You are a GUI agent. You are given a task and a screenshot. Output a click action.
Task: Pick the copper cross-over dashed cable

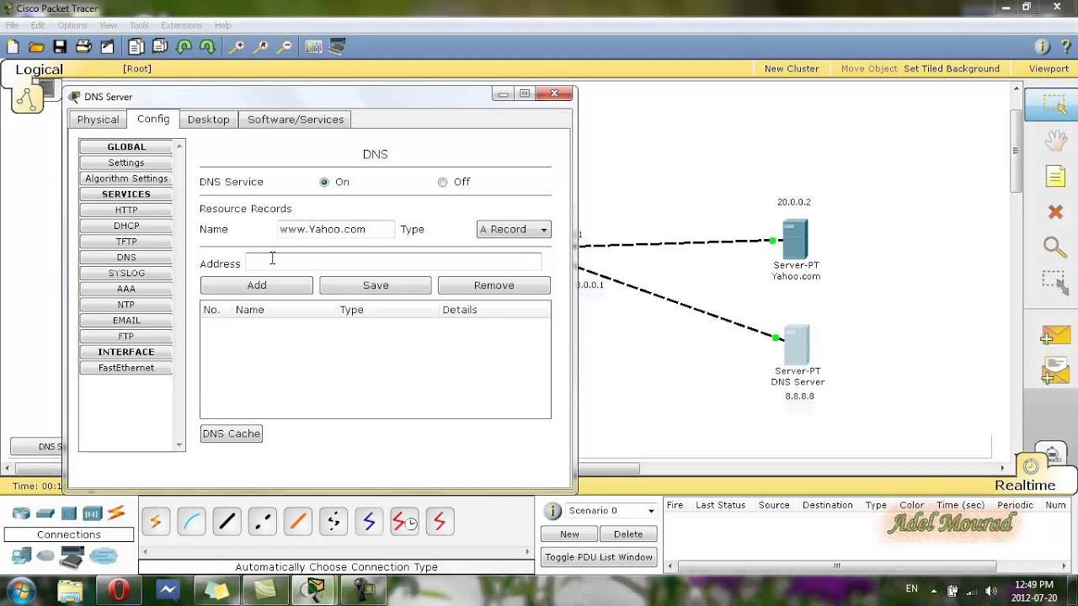[262, 523]
